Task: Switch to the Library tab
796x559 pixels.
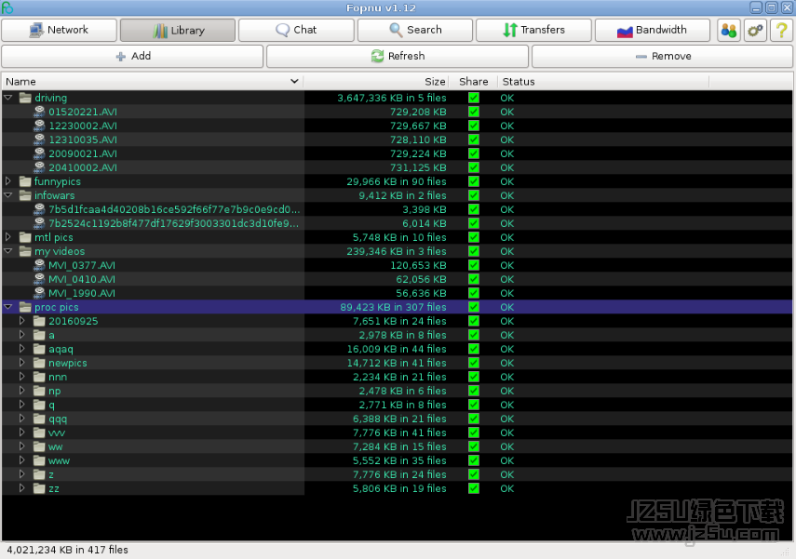Action: tap(178, 30)
